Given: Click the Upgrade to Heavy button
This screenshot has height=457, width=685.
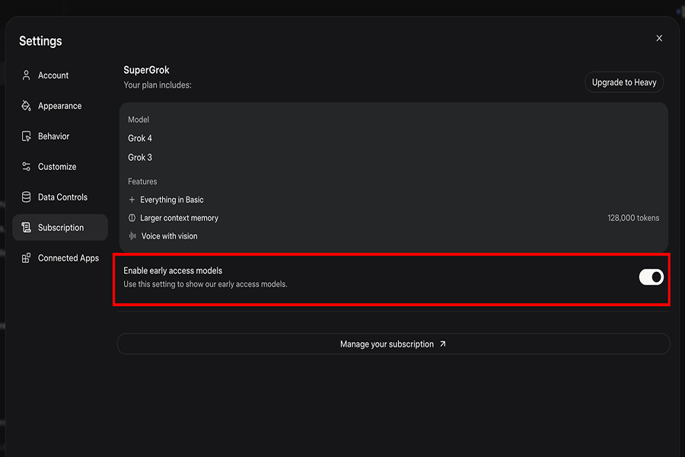Looking at the screenshot, I should tap(624, 82).
